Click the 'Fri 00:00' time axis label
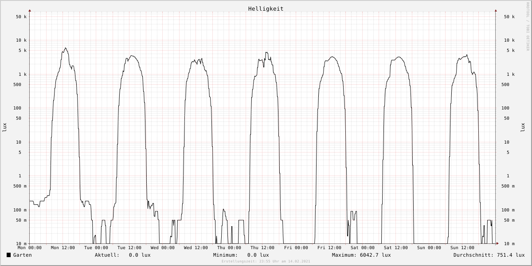This screenshot has width=532, height=266. pyautogui.click(x=296, y=248)
